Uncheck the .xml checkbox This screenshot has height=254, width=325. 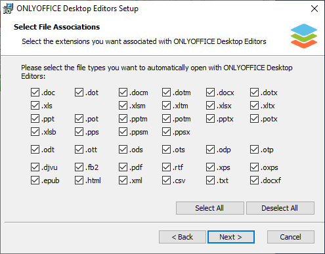(123, 180)
